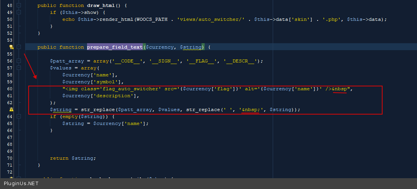
Task: Collapse the $values array fold on line 57
Action: click(x=19, y=68)
